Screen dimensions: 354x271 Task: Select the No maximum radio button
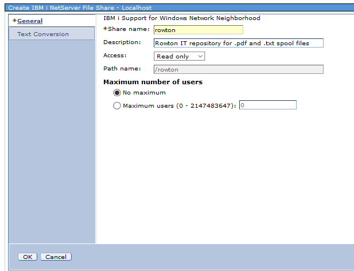117,93
